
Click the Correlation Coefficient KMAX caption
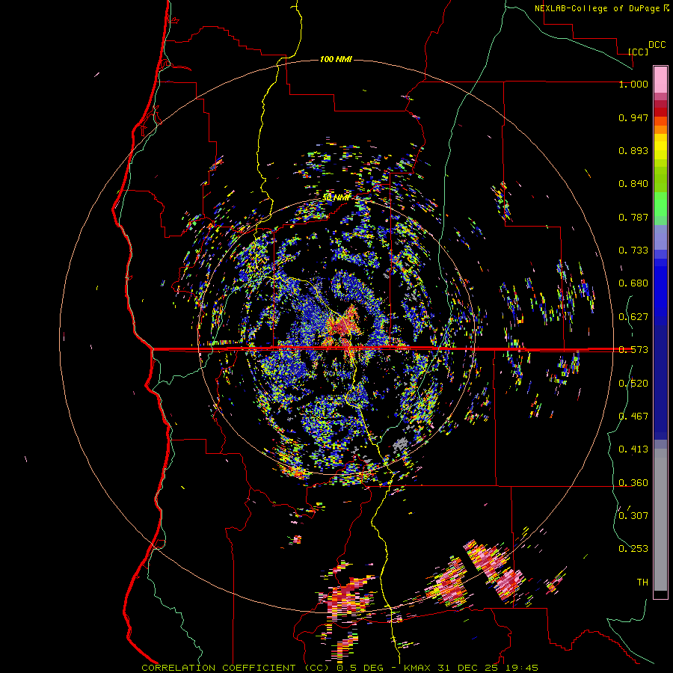coord(339,668)
